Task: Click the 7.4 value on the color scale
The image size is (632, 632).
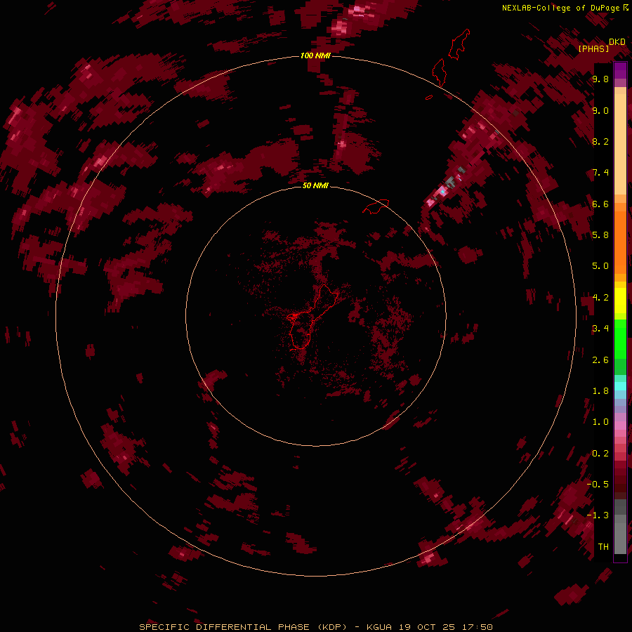Action: click(x=600, y=173)
